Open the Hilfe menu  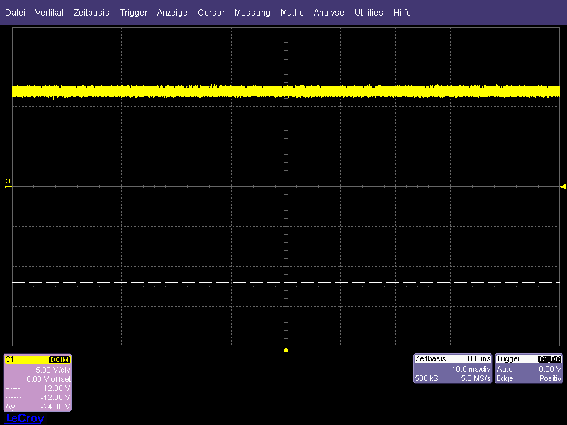[402, 13]
